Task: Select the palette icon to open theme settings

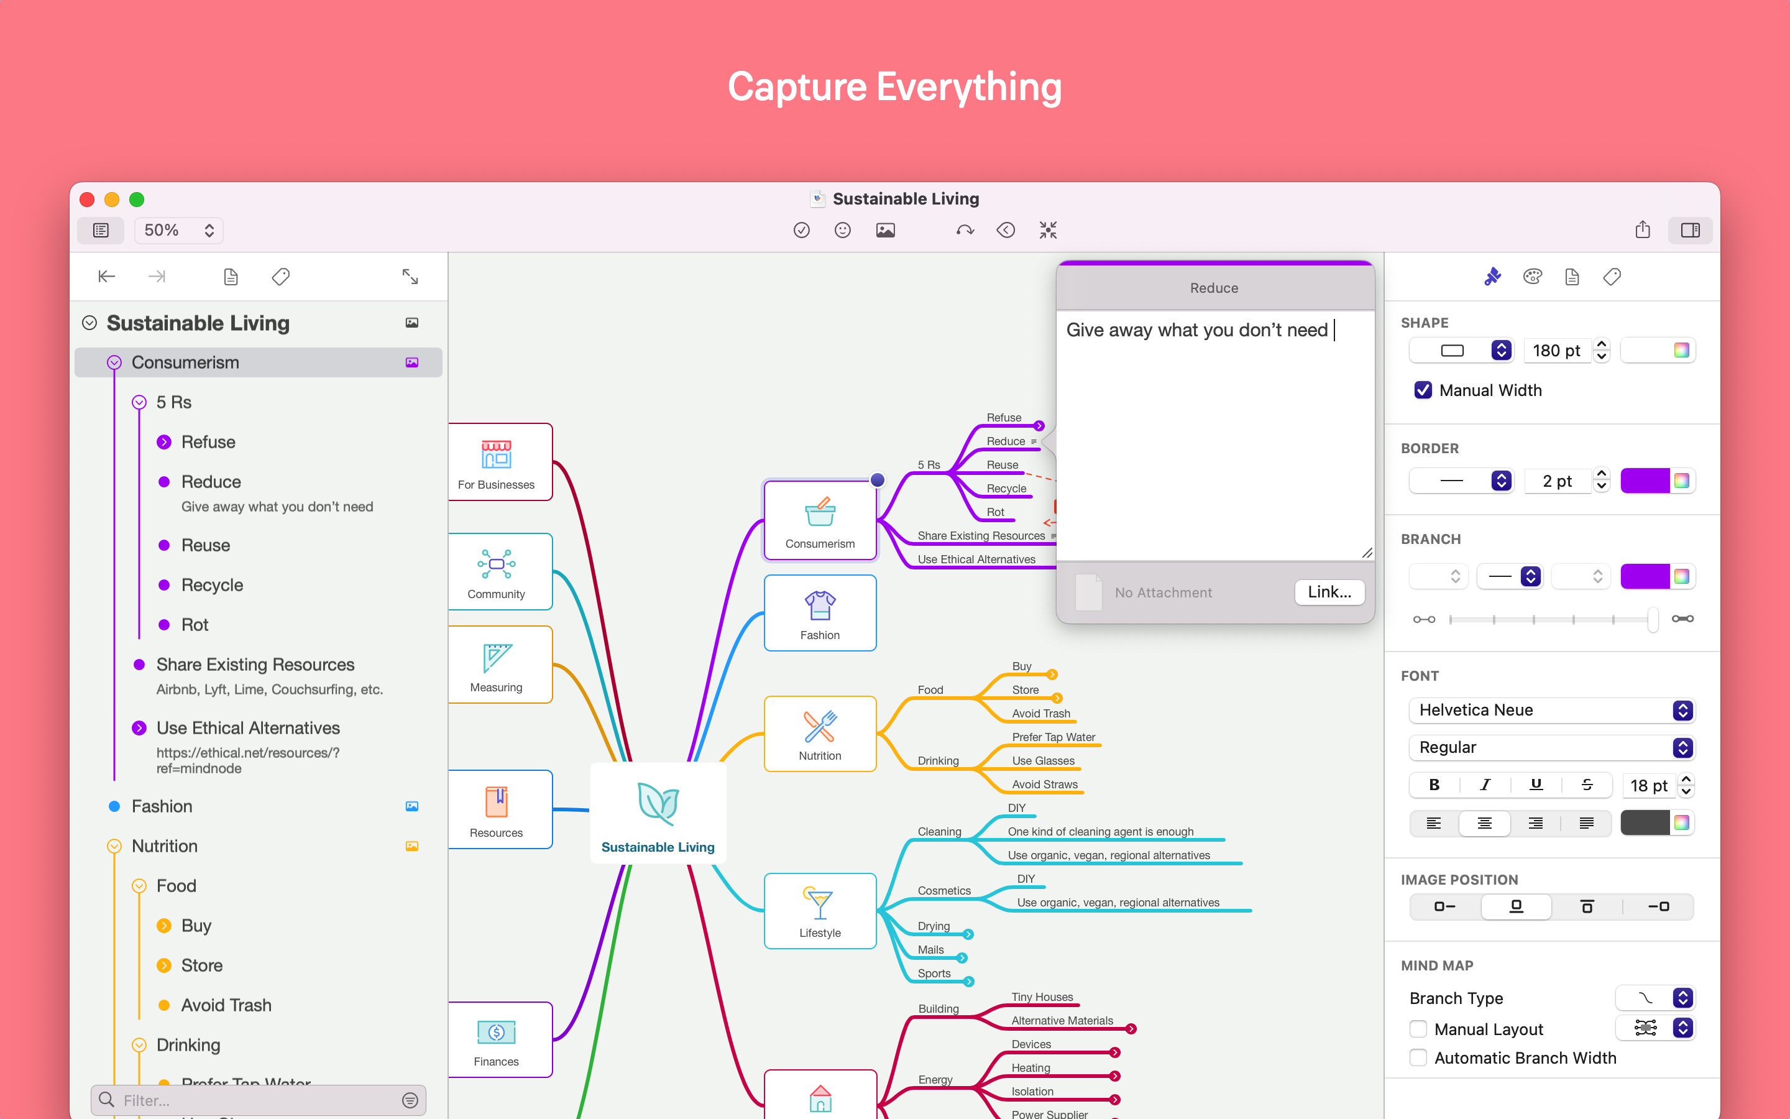Action: click(1532, 276)
